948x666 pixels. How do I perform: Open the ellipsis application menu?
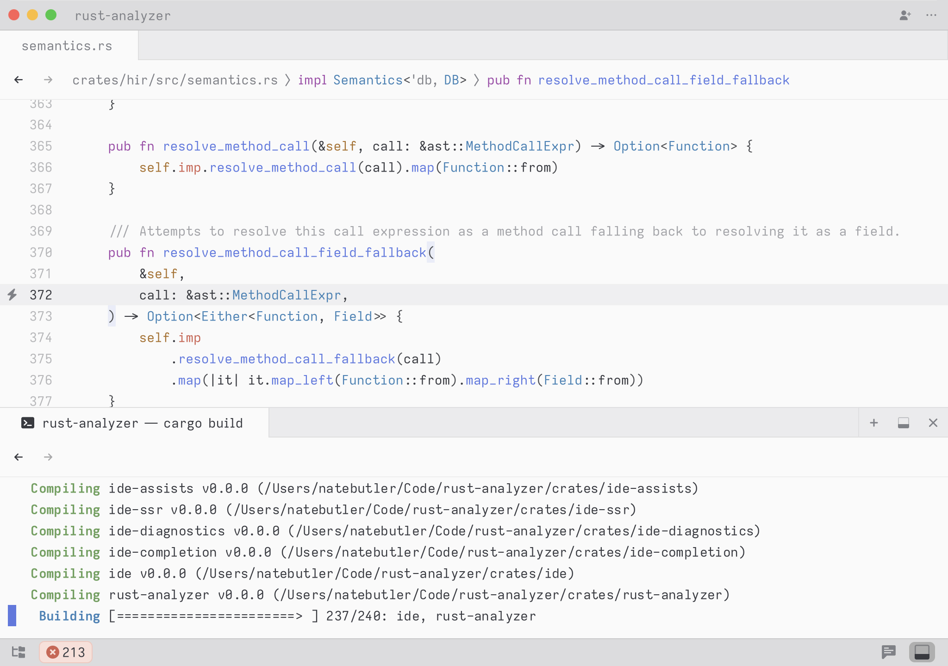931,15
